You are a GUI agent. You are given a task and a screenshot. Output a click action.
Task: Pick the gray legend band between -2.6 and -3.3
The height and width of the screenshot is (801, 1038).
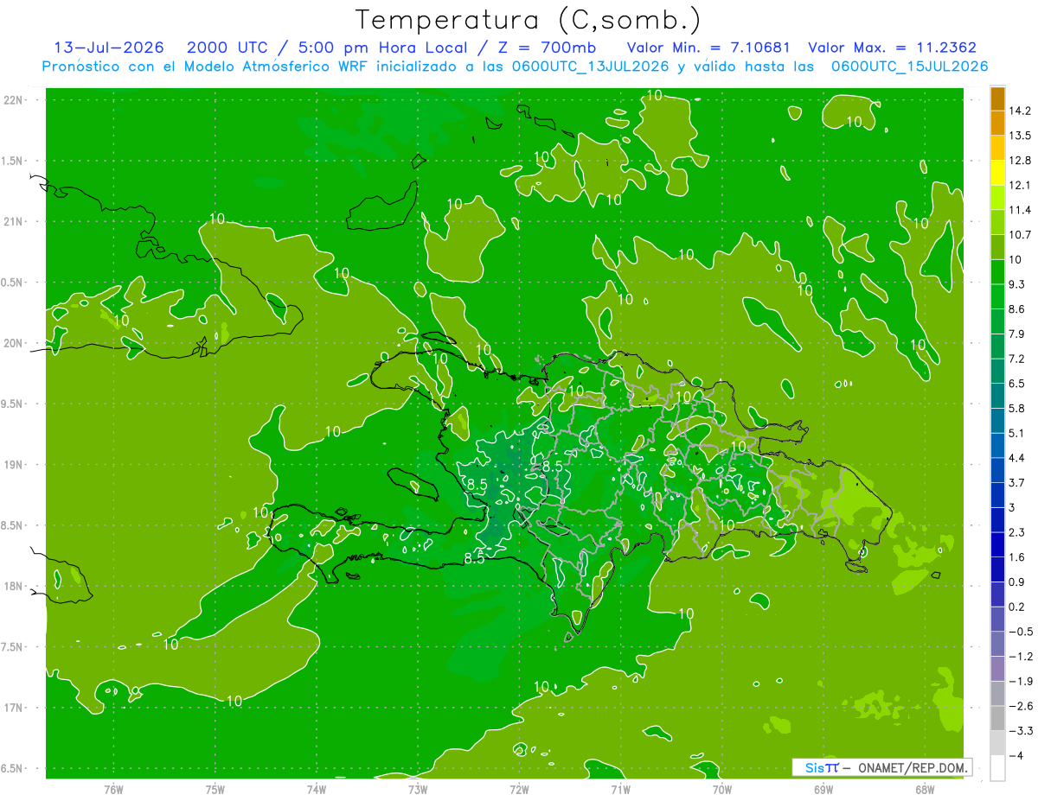pos(997,718)
